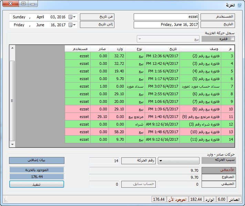Click the الخزنة window title icon
This screenshot has height=206, width=245.
pos(239,4)
